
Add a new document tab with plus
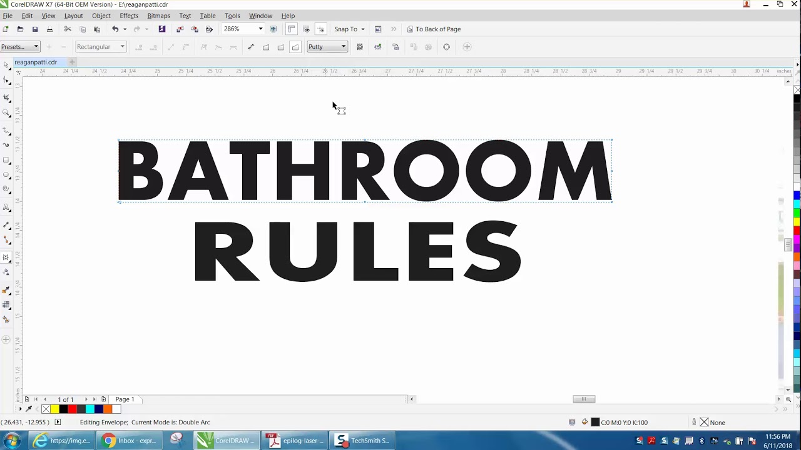[x=72, y=62]
